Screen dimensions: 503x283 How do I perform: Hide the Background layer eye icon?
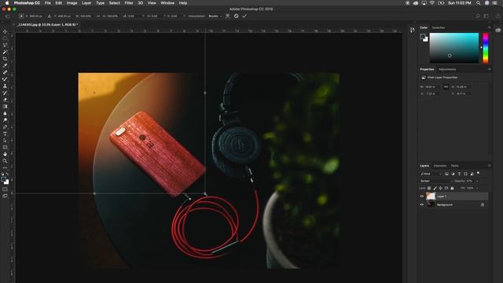pos(422,204)
